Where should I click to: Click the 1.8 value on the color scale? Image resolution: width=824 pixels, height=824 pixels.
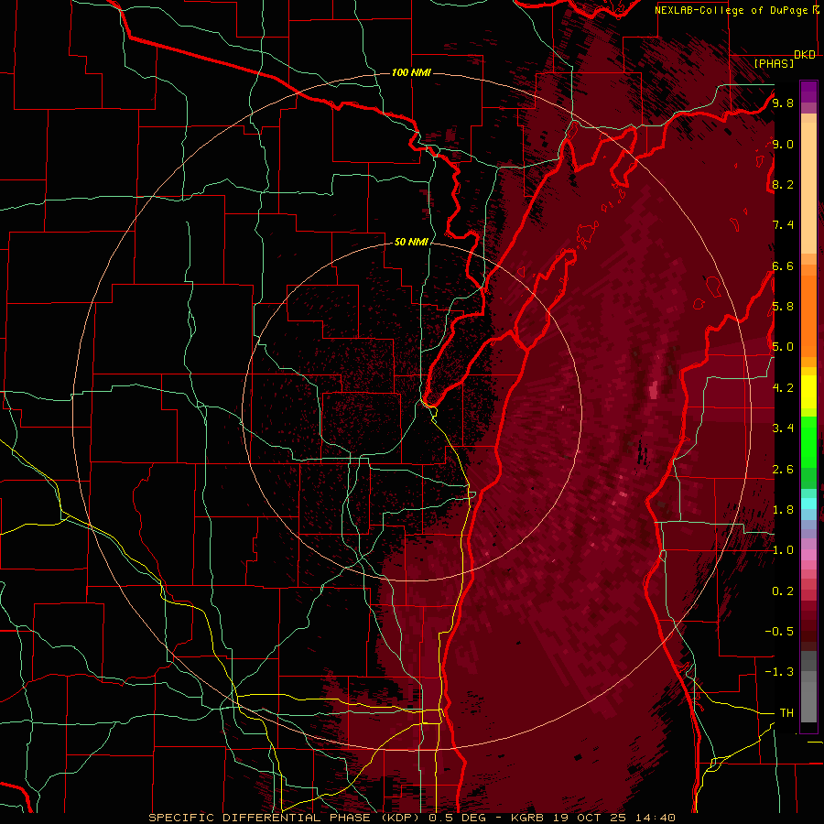point(783,509)
